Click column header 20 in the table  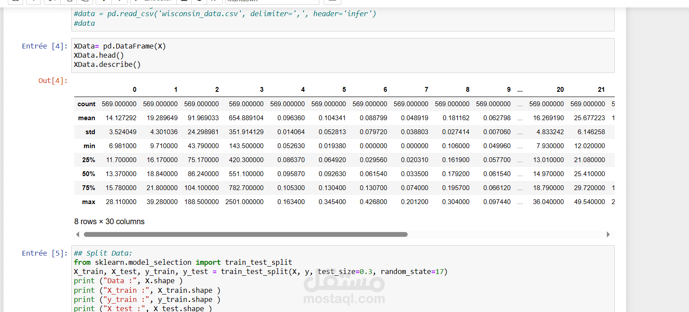pos(560,90)
